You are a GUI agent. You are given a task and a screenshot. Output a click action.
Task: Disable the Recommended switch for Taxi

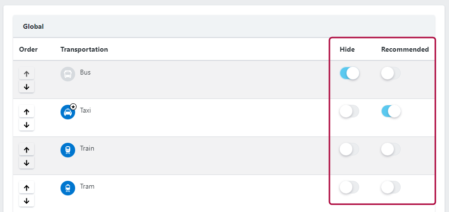click(391, 111)
